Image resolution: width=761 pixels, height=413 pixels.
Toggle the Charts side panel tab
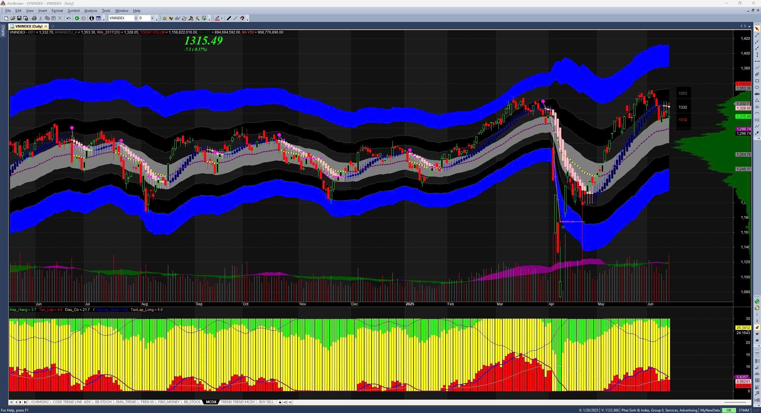[3, 30]
